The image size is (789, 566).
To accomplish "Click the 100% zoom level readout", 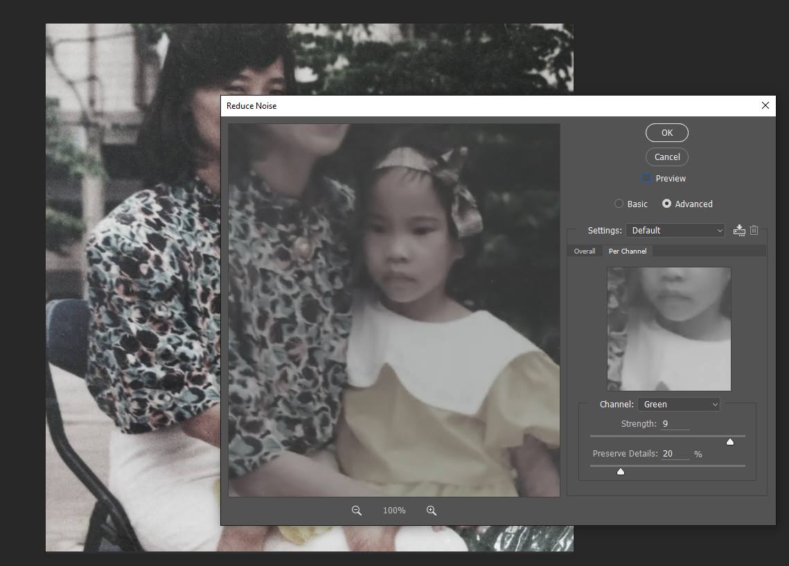I will click(x=394, y=511).
